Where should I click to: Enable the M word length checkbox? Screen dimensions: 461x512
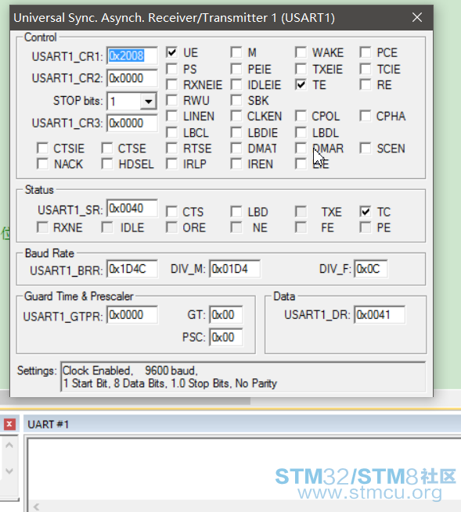pyautogui.click(x=236, y=52)
